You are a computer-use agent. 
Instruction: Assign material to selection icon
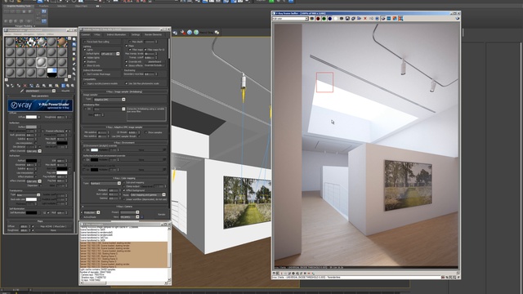pos(19,86)
